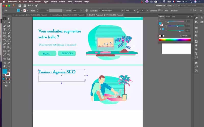Screen dimensions: 204x127
Task: Open the Essentials Classic workspace dropdown
Action: click(x=165, y=6)
